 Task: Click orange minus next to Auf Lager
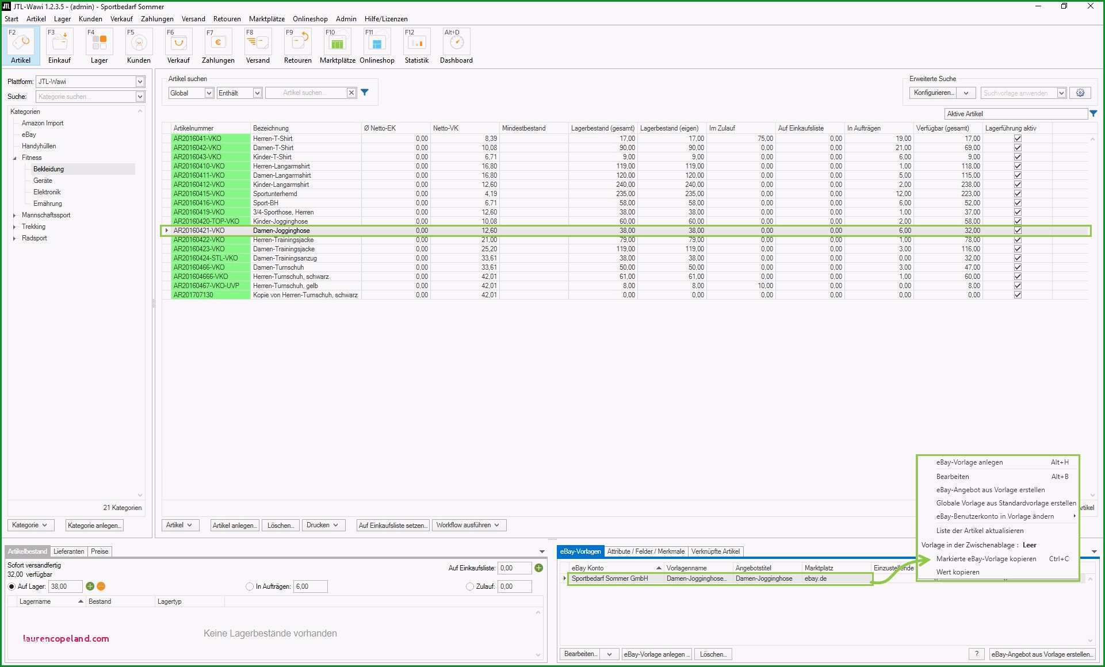(101, 586)
